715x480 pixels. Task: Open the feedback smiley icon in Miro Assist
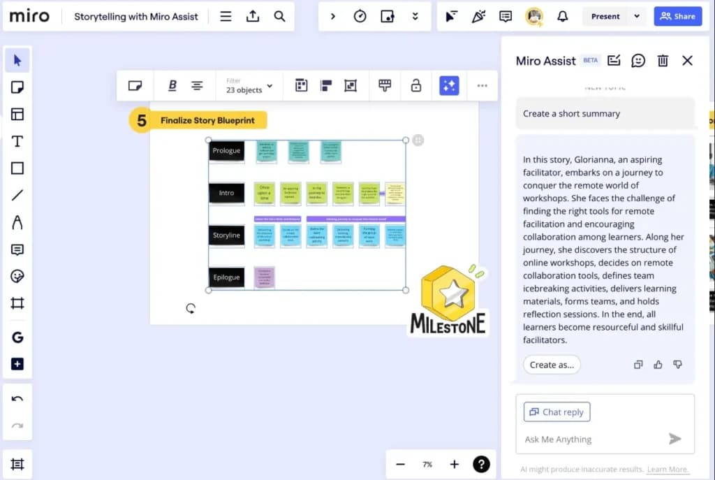tap(638, 60)
